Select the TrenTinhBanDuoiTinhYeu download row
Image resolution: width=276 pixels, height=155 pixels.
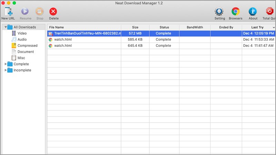87,33
